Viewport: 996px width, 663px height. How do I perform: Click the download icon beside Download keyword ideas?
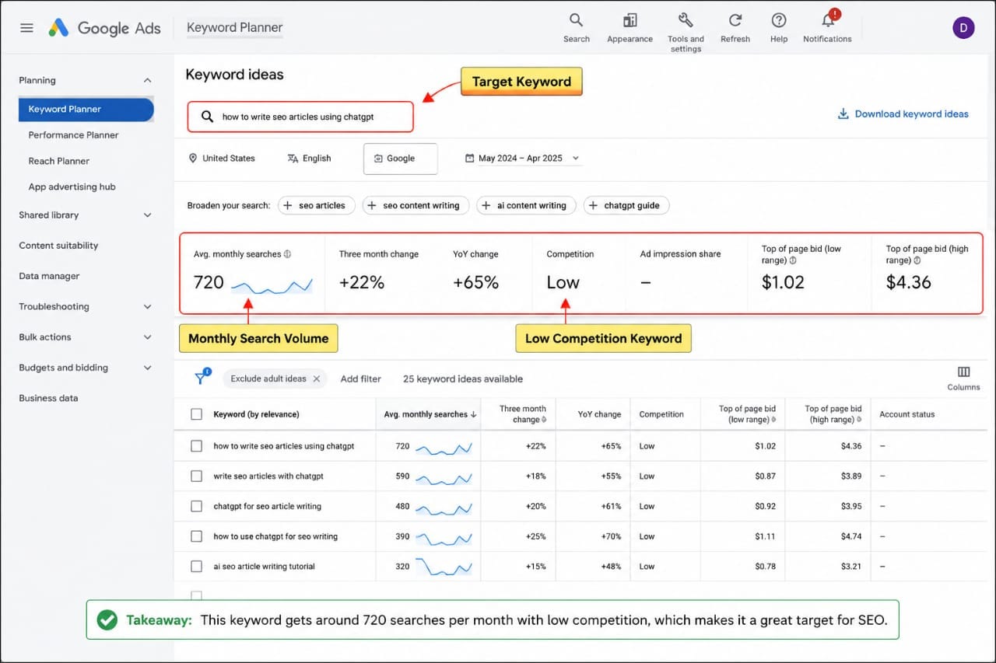[x=843, y=113]
